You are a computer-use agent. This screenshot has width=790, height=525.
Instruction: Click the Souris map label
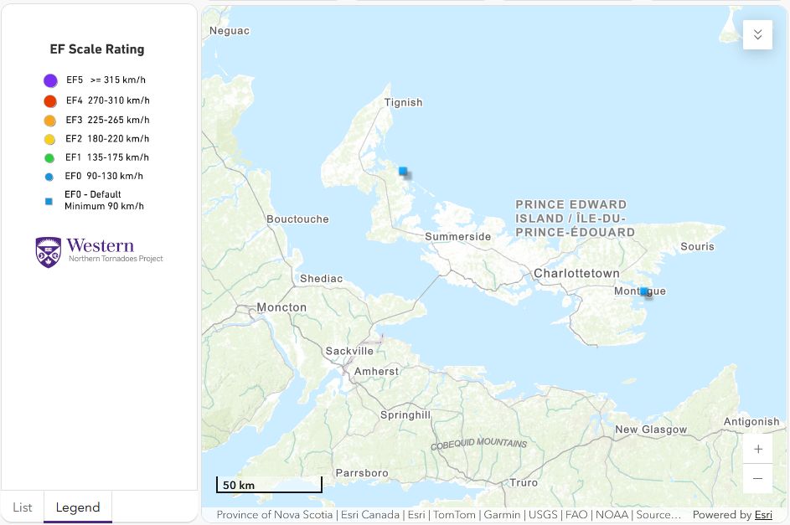click(x=697, y=247)
